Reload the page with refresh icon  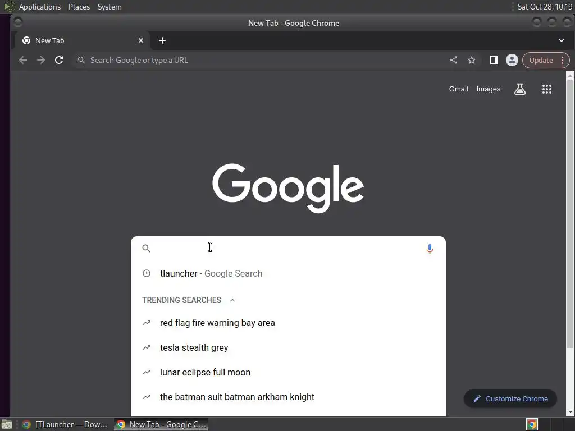(59, 60)
